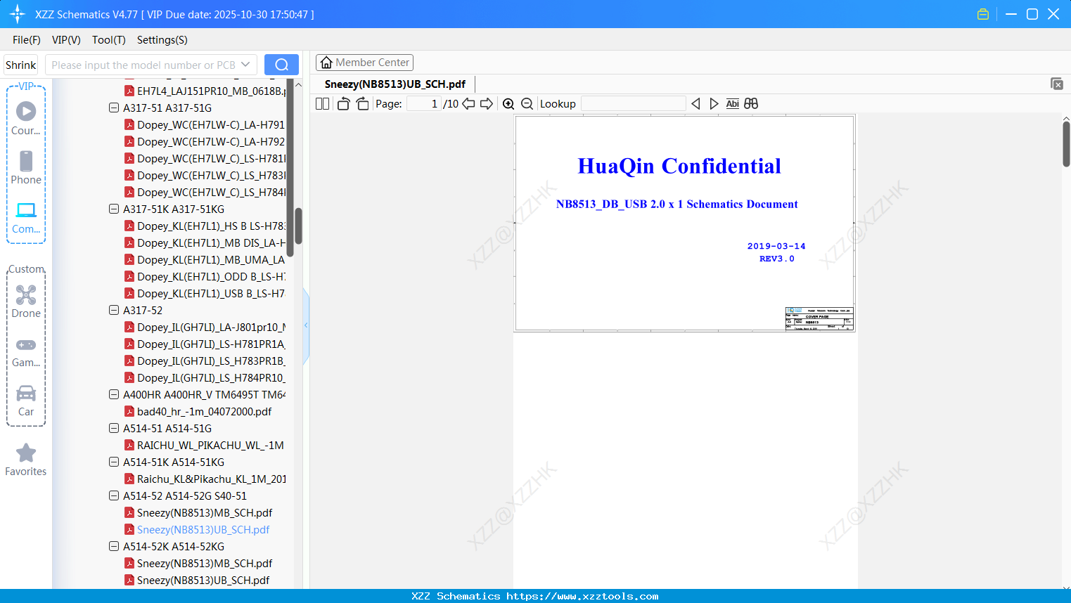Find previous lookup match
The height and width of the screenshot is (603, 1071).
[x=695, y=104]
